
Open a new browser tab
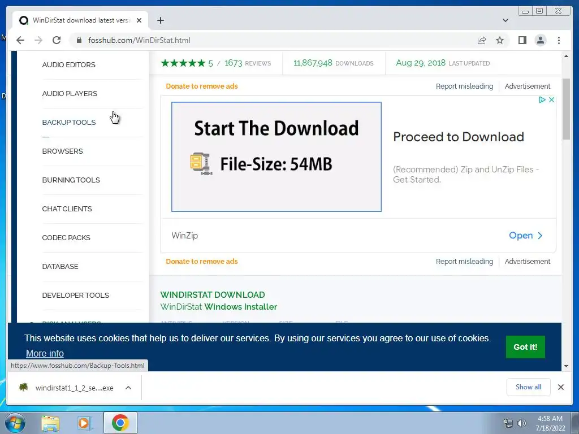(x=160, y=20)
